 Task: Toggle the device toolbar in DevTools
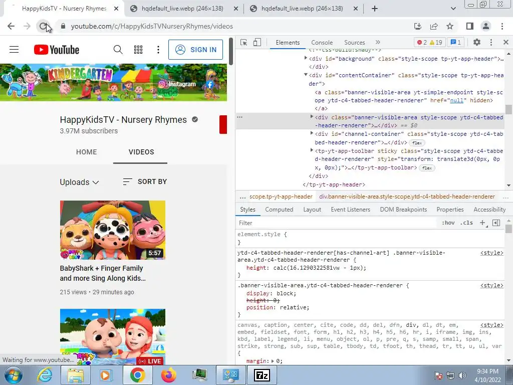coord(257,42)
